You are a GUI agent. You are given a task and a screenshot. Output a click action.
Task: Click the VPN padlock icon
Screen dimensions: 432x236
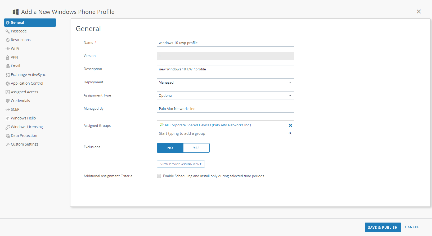pyautogui.click(x=7, y=57)
